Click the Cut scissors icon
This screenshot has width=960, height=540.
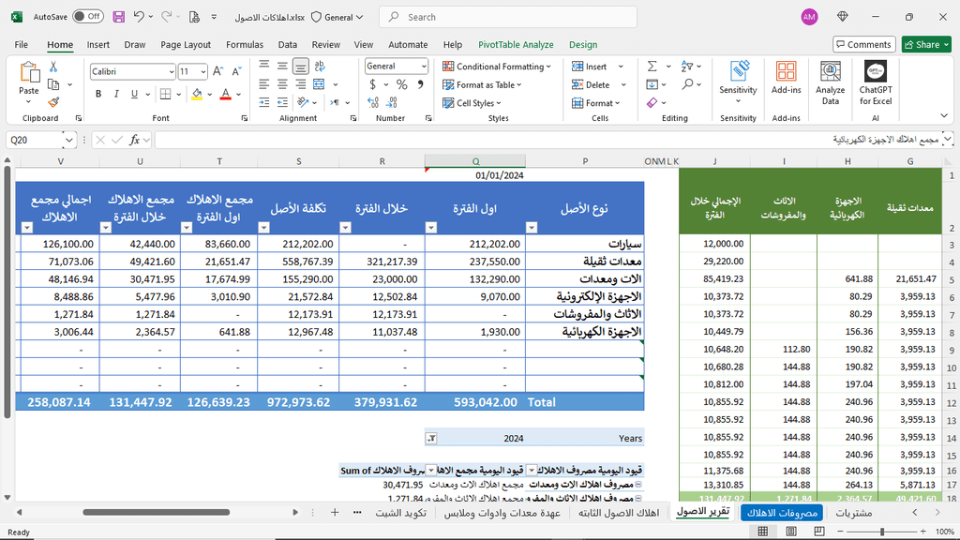(53, 67)
